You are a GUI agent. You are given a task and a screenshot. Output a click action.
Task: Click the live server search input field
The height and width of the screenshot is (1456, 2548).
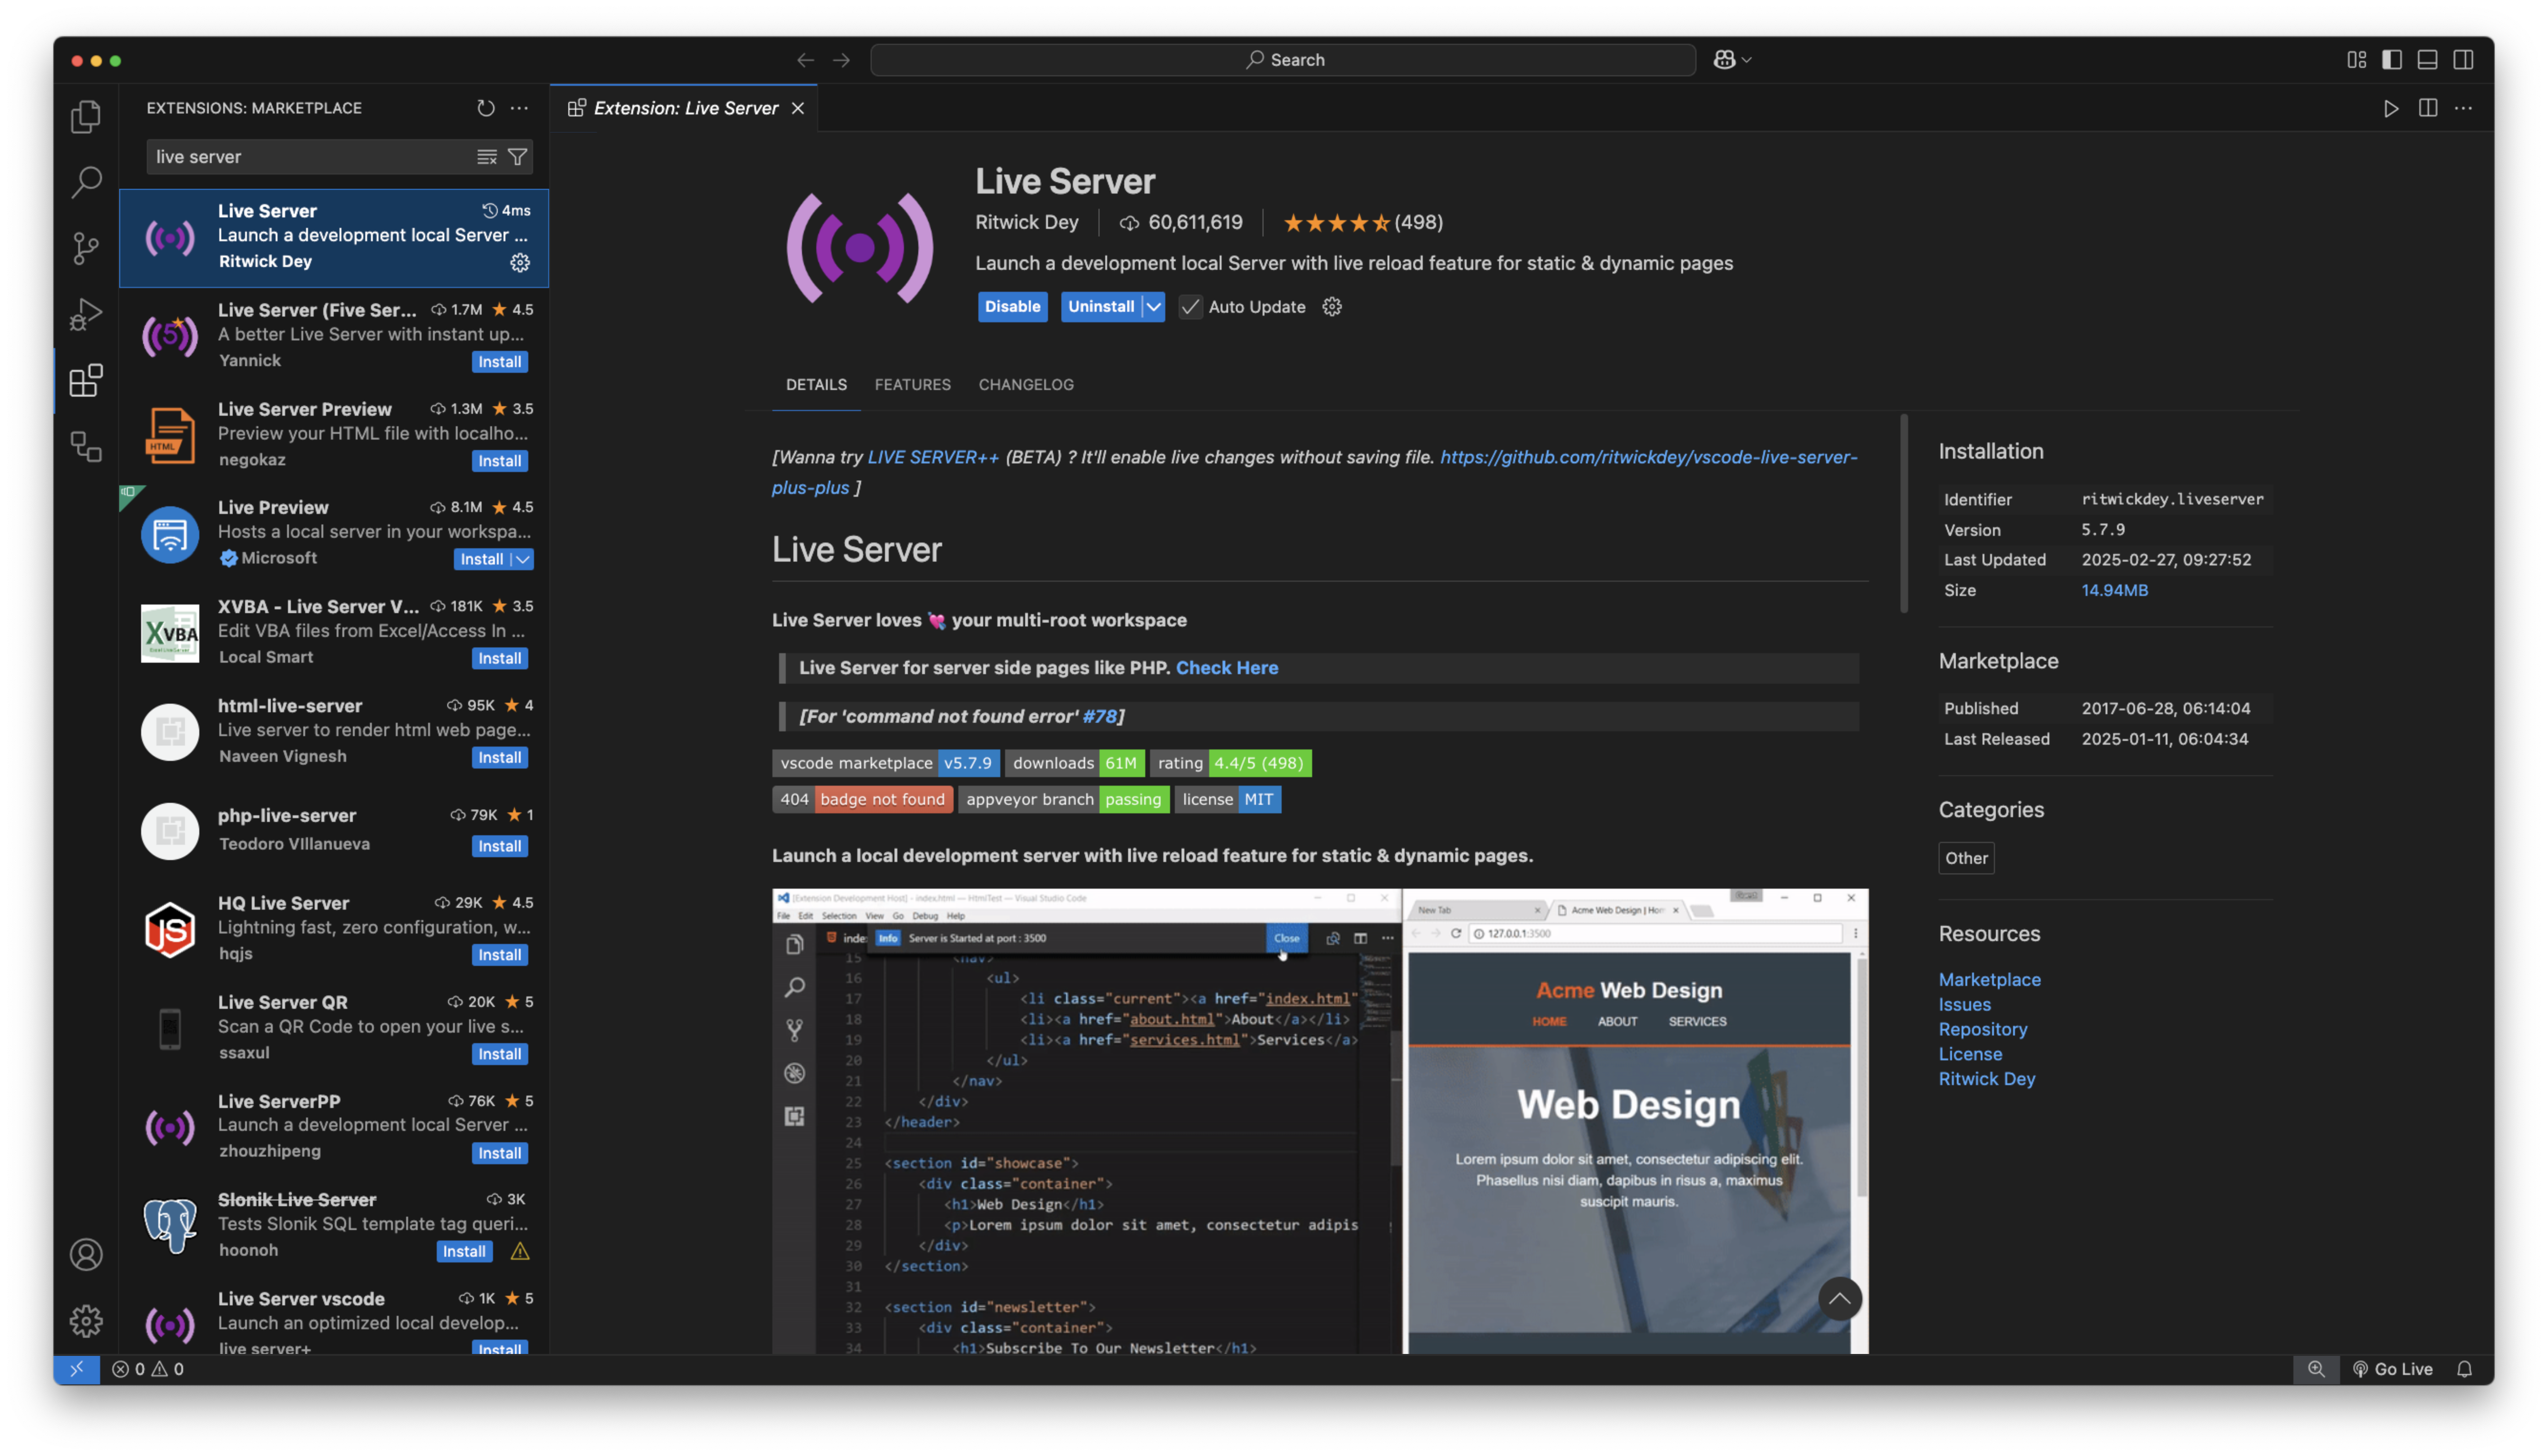[x=300, y=157]
